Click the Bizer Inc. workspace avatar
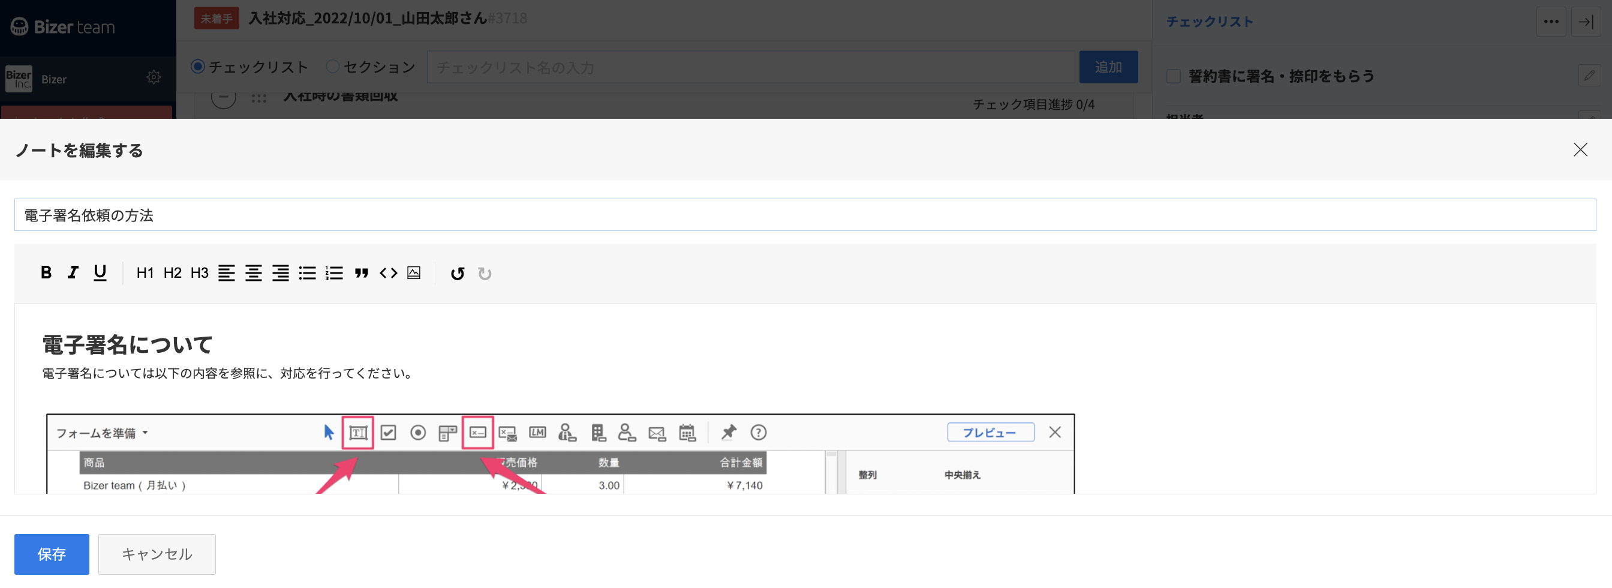The height and width of the screenshot is (588, 1612). (x=19, y=79)
